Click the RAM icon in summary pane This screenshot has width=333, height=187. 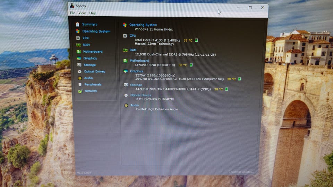(x=125, y=50)
